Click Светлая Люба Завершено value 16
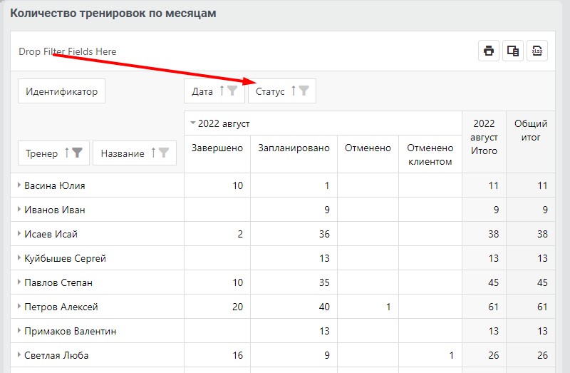The image size is (570, 373). (x=237, y=355)
